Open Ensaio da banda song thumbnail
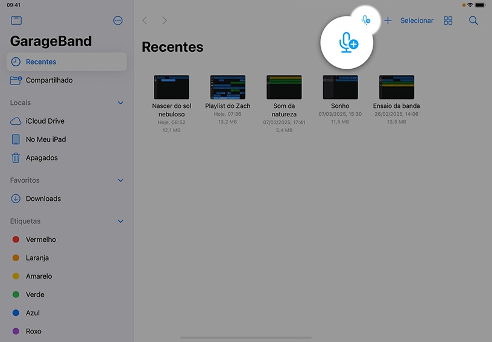This screenshot has height=342, width=492. click(397, 87)
